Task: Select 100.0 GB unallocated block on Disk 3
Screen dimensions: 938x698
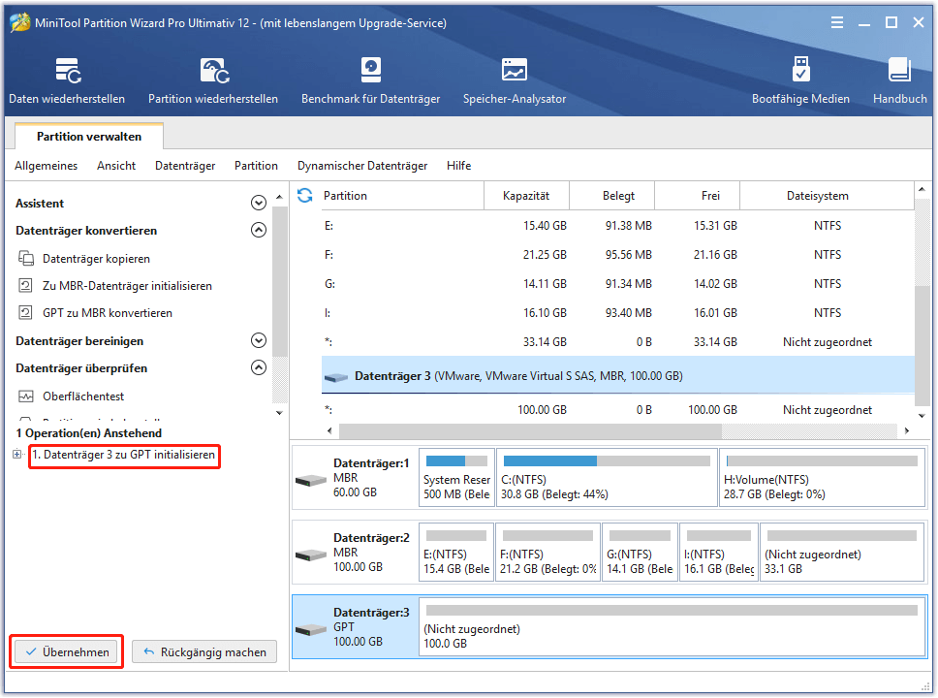Action: point(672,627)
